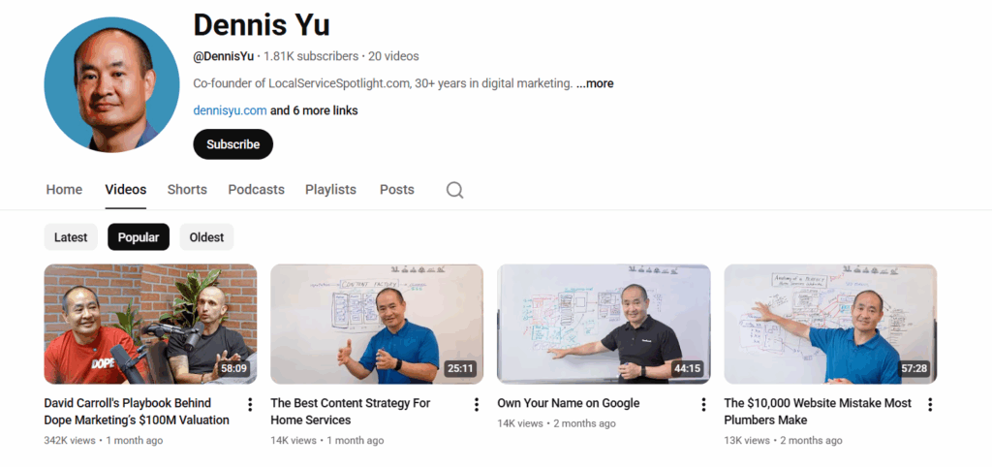Click Dennis Yu's channel profile picture
Viewport: 992px width, 467px height.
(x=112, y=84)
